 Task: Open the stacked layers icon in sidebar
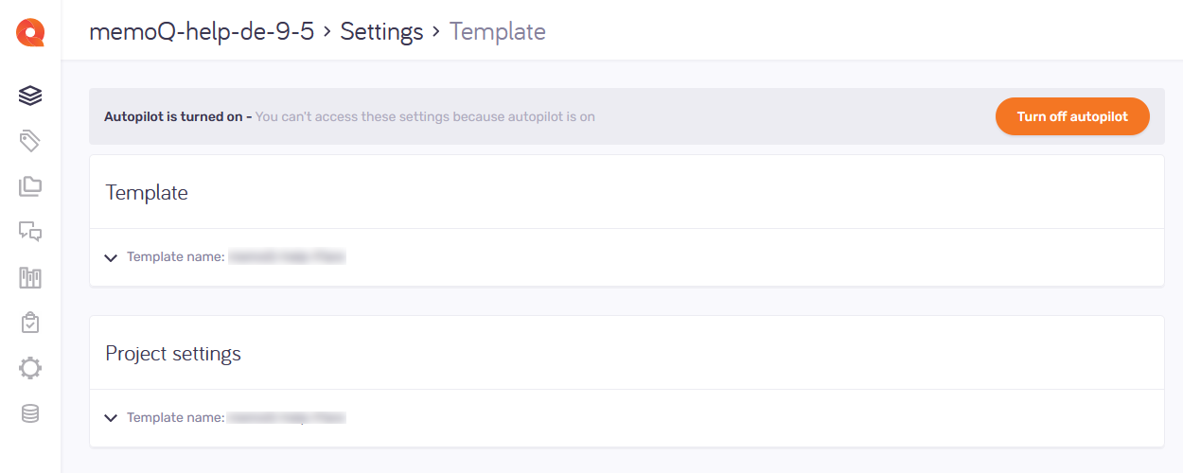click(x=30, y=96)
